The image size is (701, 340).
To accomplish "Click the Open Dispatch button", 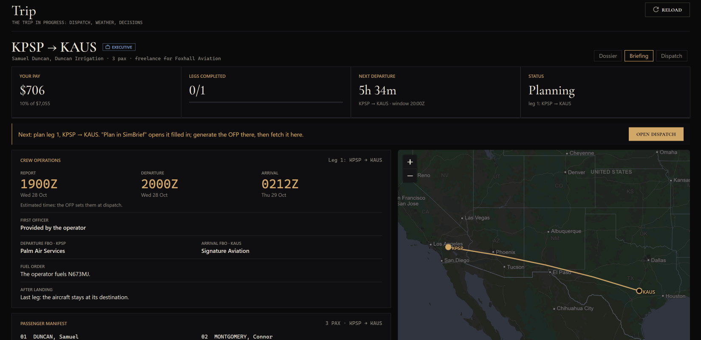I will (656, 134).
